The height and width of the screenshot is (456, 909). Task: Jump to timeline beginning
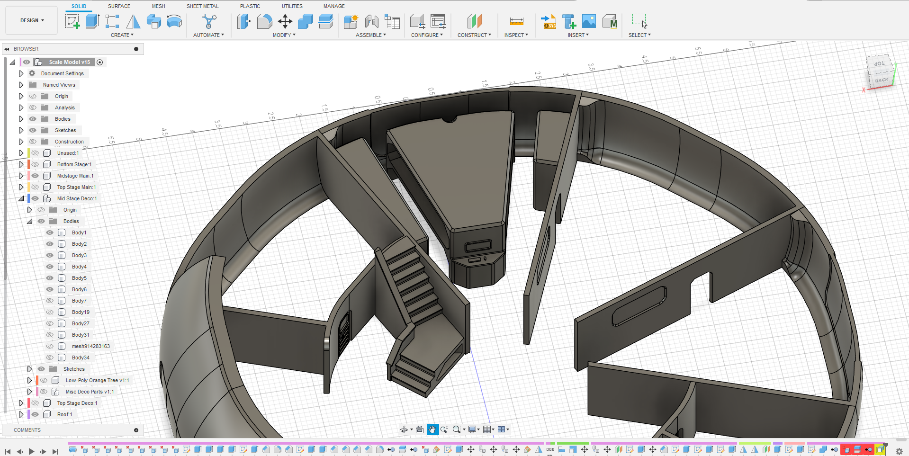pos(8,451)
